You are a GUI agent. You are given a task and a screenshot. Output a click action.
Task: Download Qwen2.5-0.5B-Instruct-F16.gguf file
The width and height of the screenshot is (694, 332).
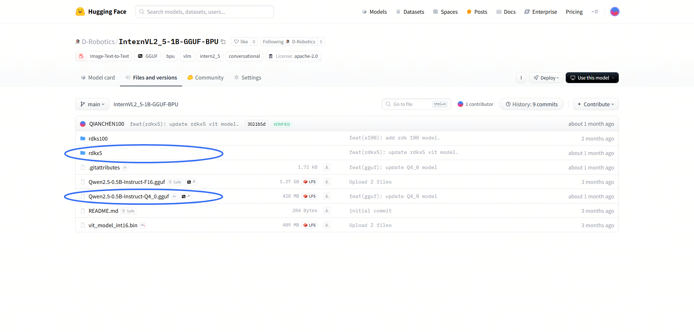click(327, 181)
